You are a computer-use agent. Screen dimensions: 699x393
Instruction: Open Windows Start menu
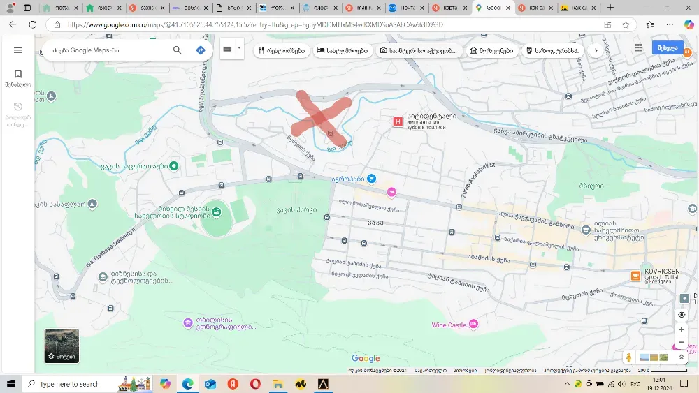[x=11, y=384]
